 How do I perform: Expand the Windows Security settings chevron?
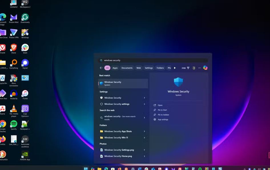[144, 104]
